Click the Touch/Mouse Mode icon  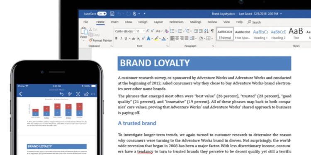click(134, 14)
